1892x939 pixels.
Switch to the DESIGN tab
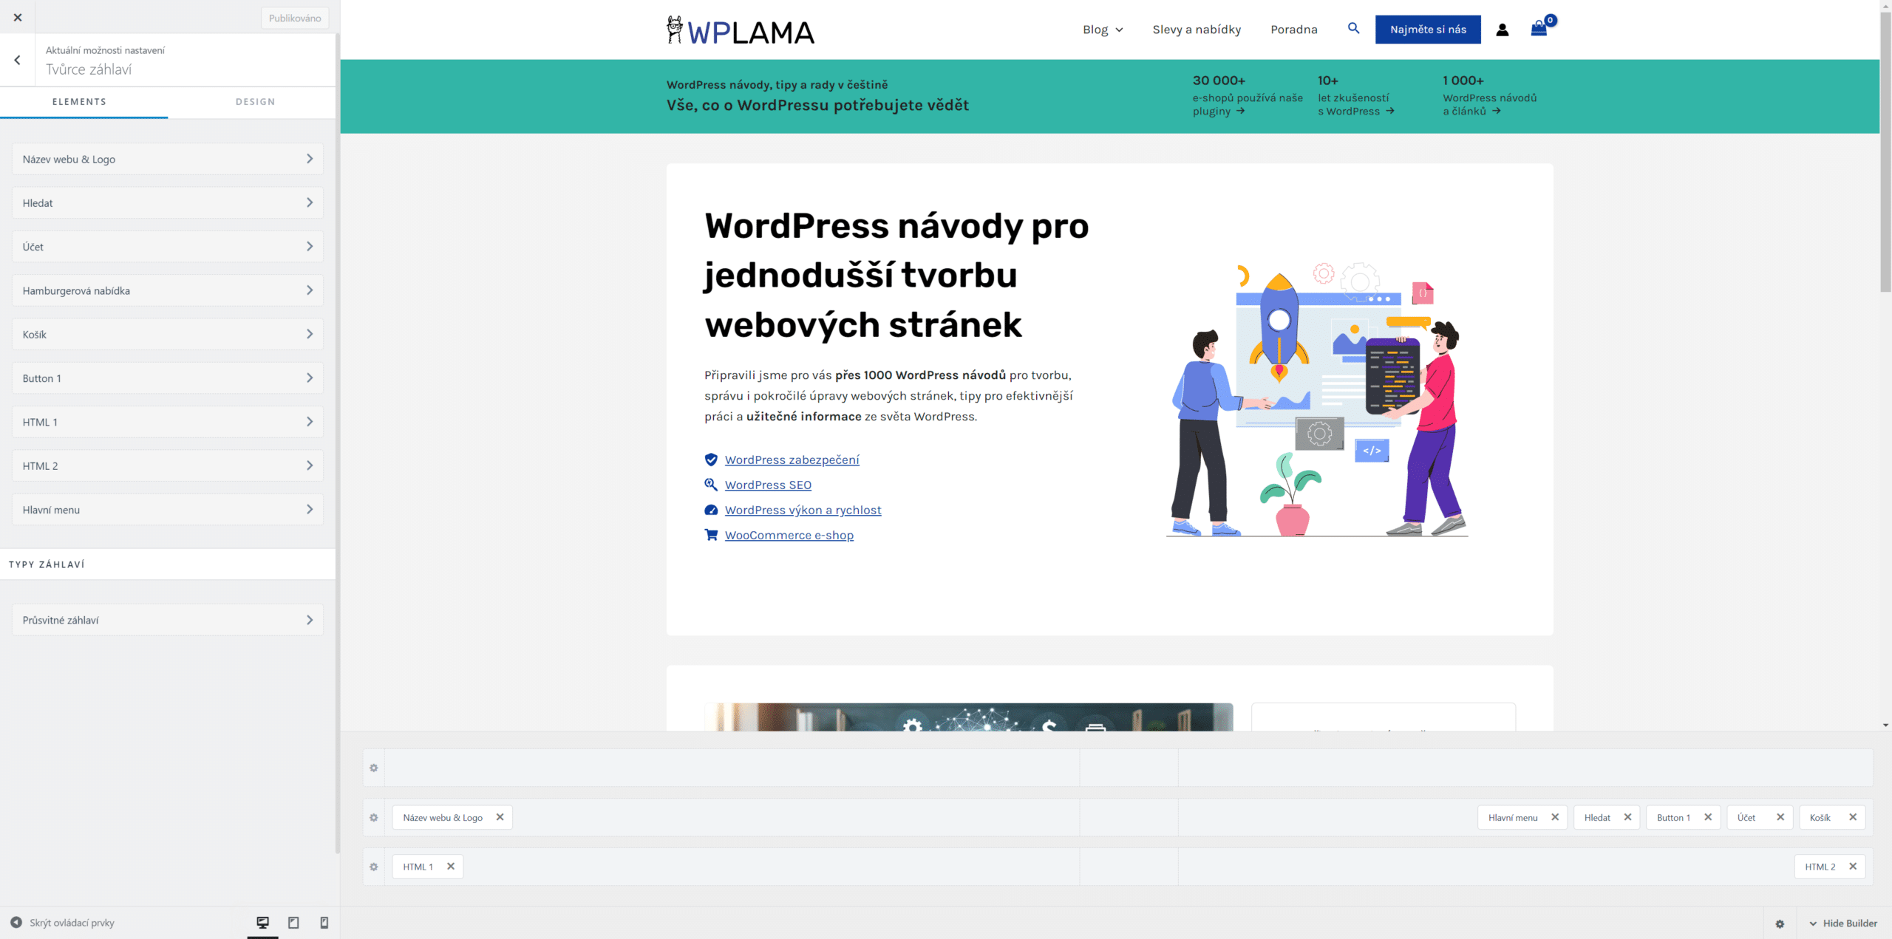[x=255, y=102]
